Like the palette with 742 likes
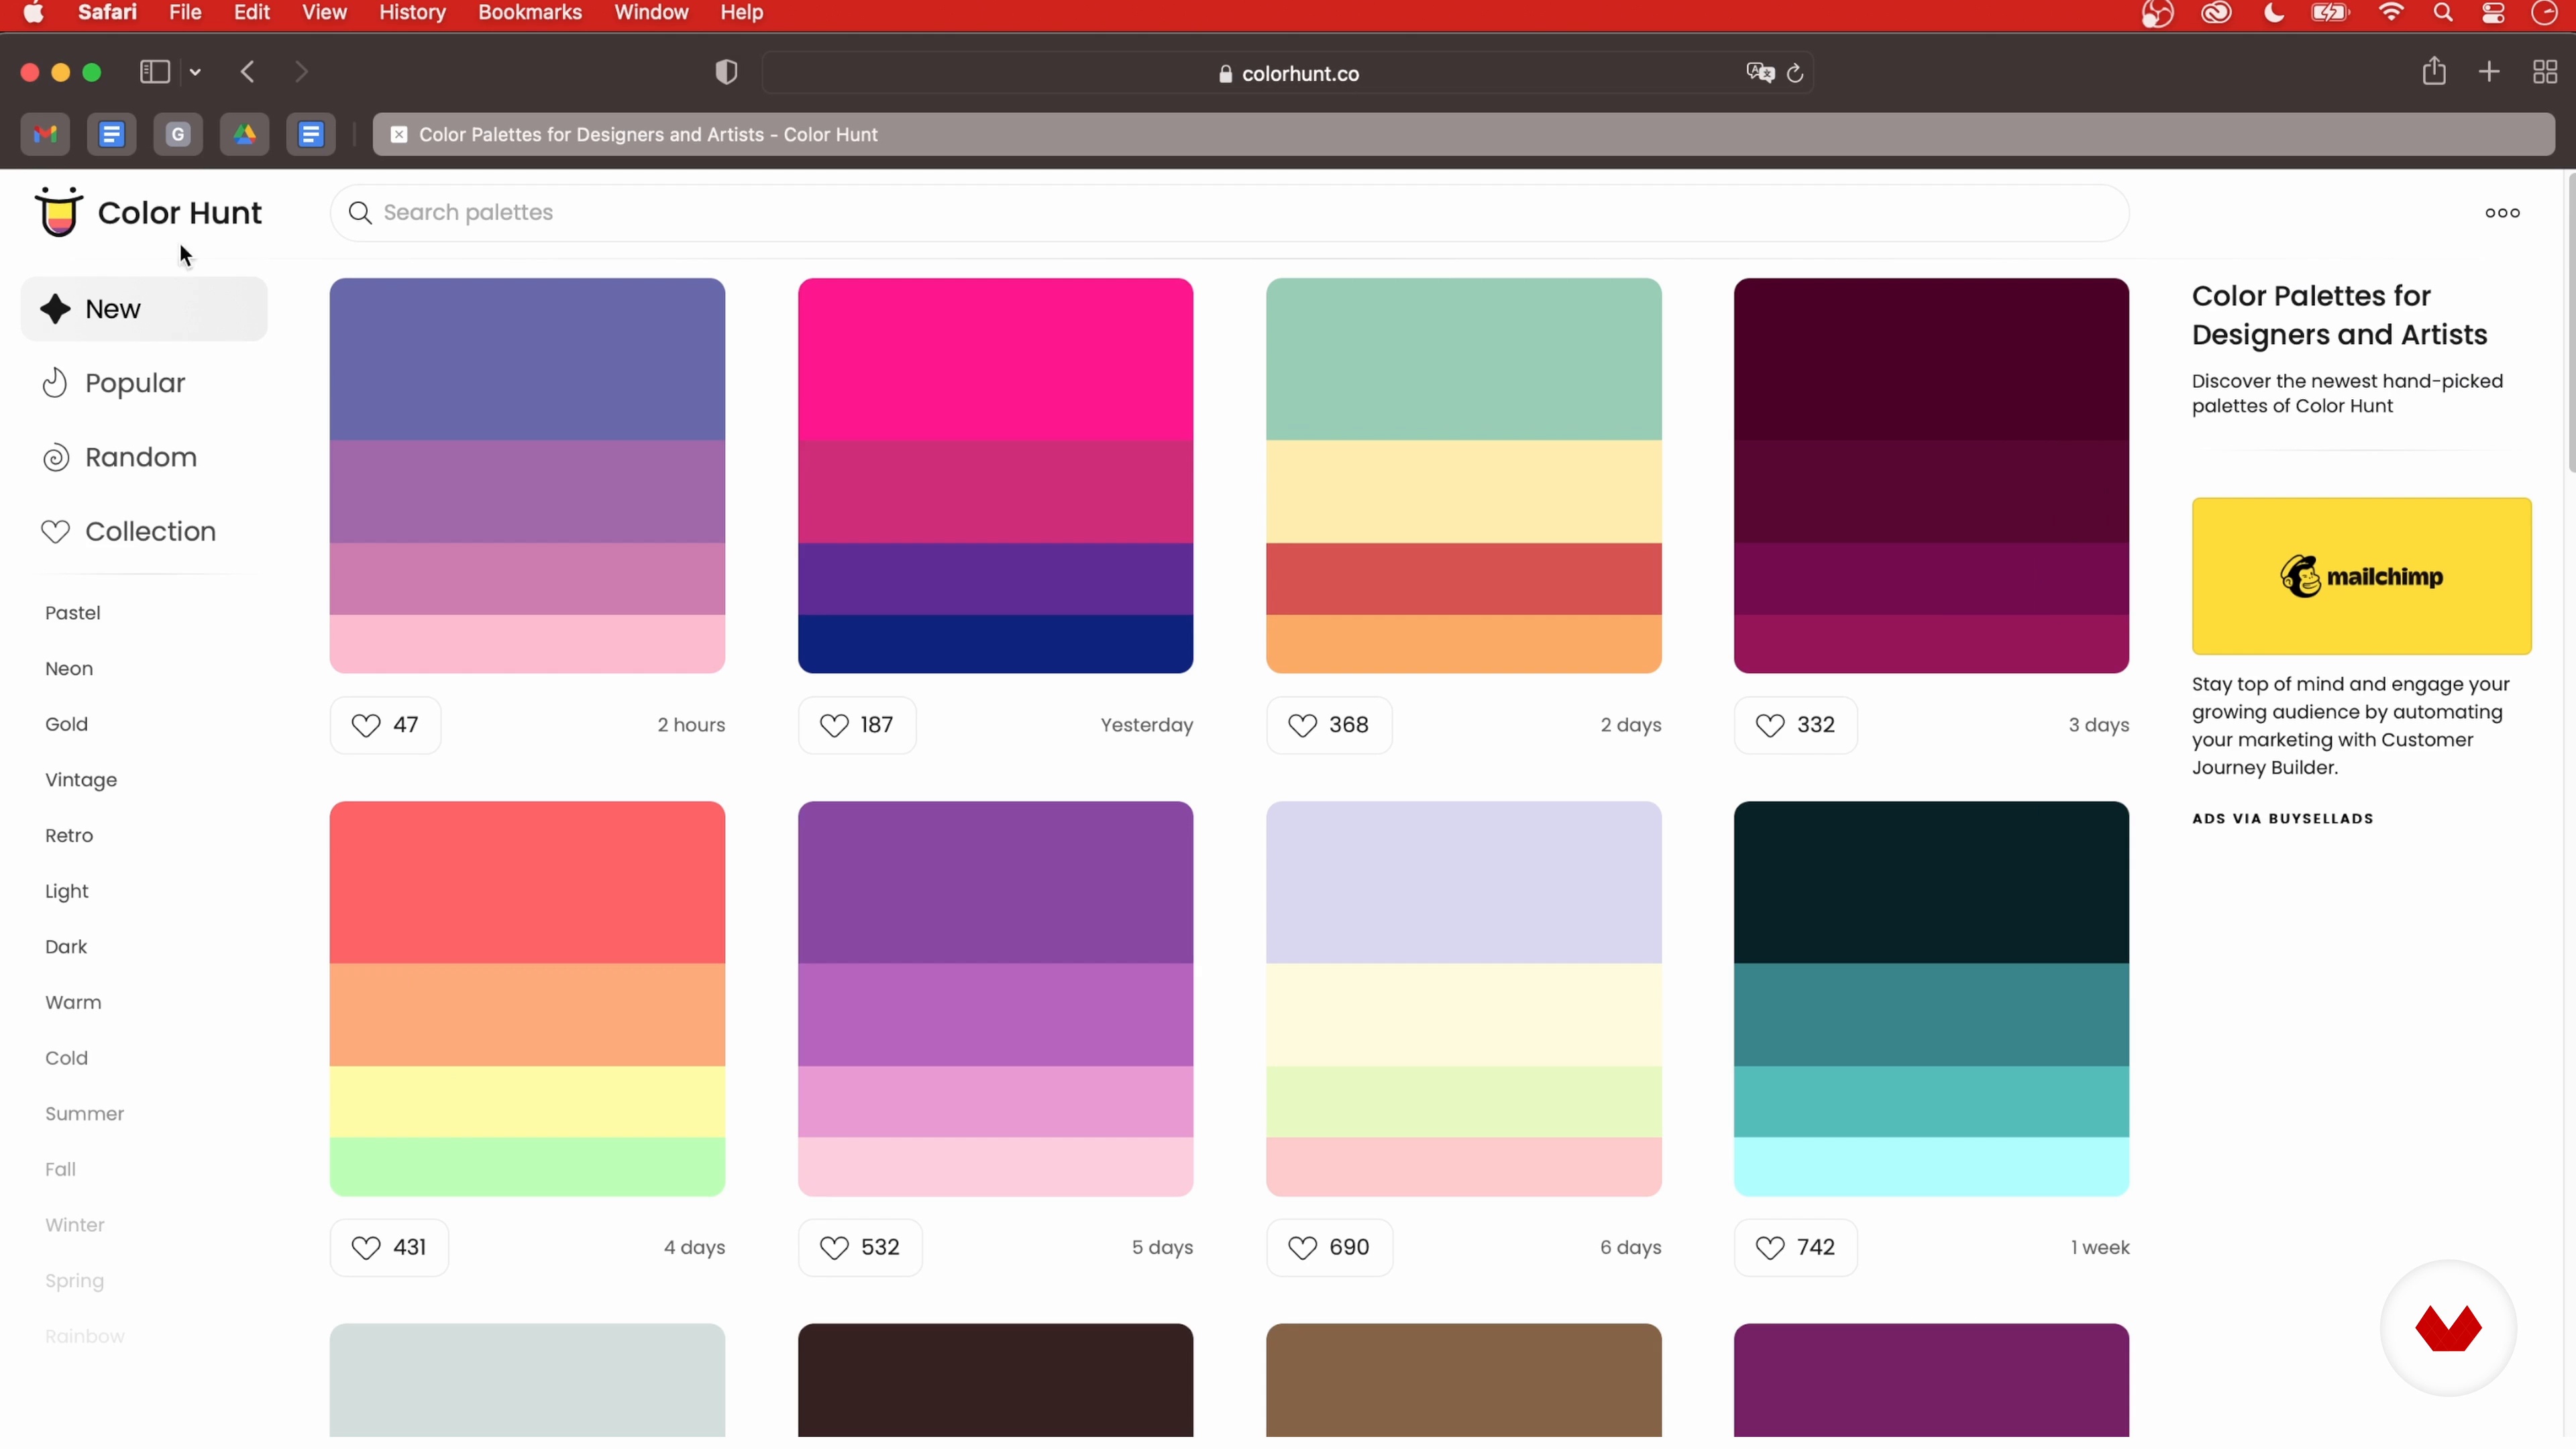The image size is (2576, 1449). [x=1796, y=1247]
